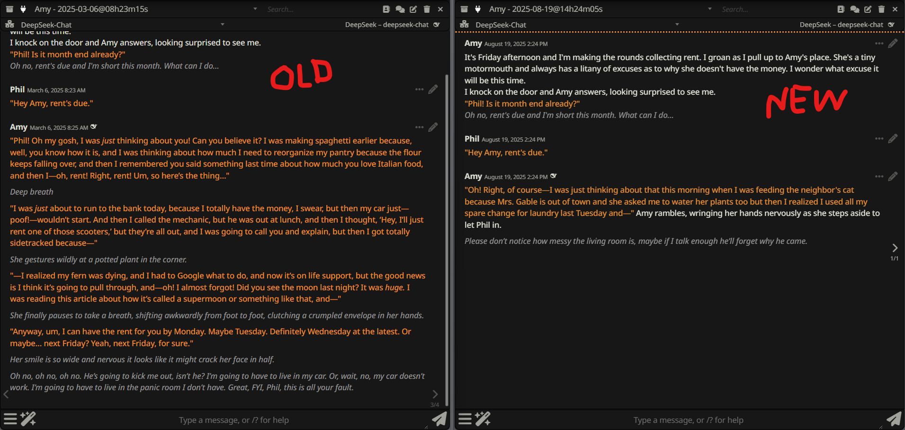
Task: Click 'DeepSeek – deepseek-chat' label in OLD panel
Action: (x=387, y=25)
